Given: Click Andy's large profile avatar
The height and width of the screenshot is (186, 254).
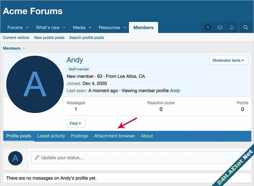Looking at the screenshot, I should [34, 84].
